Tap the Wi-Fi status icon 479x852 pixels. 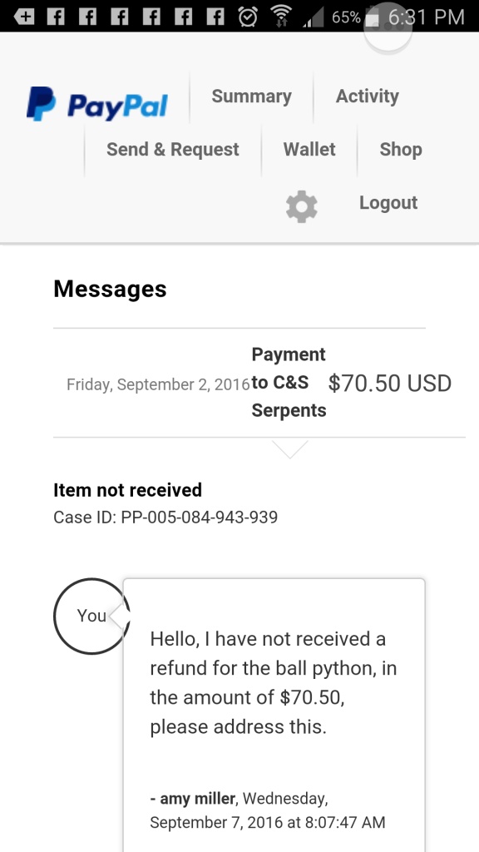[281, 17]
